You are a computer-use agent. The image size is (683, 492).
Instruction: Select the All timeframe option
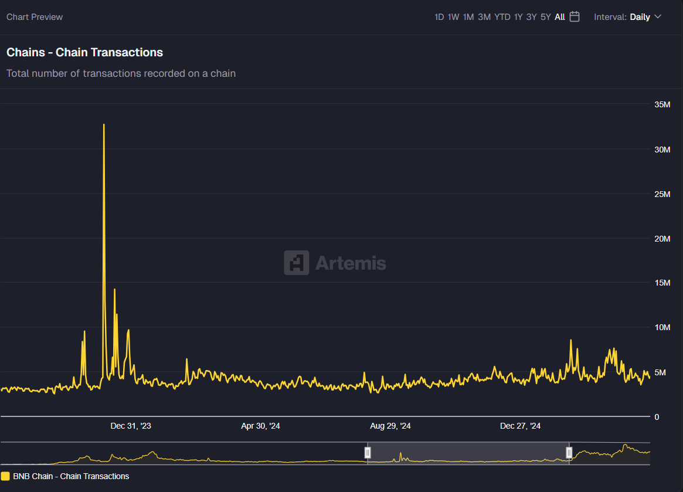point(561,17)
